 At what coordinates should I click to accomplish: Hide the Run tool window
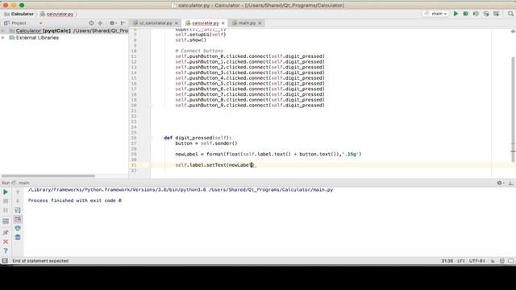(x=510, y=183)
